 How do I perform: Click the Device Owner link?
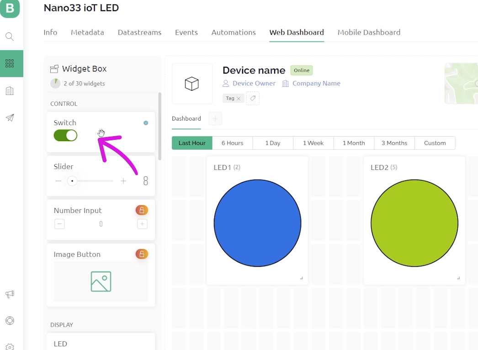pyautogui.click(x=254, y=83)
